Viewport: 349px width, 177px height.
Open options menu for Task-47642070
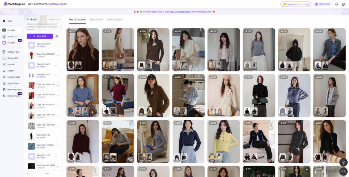(56, 45)
